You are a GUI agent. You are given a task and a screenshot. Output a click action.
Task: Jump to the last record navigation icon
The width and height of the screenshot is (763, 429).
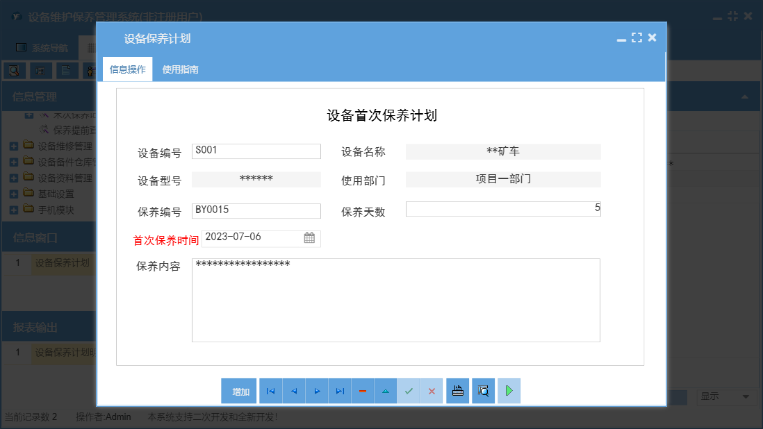[x=339, y=391]
